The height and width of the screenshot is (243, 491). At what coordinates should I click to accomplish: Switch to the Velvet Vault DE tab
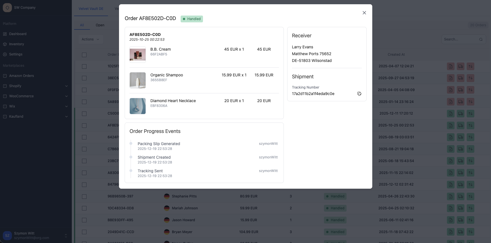[91, 9]
